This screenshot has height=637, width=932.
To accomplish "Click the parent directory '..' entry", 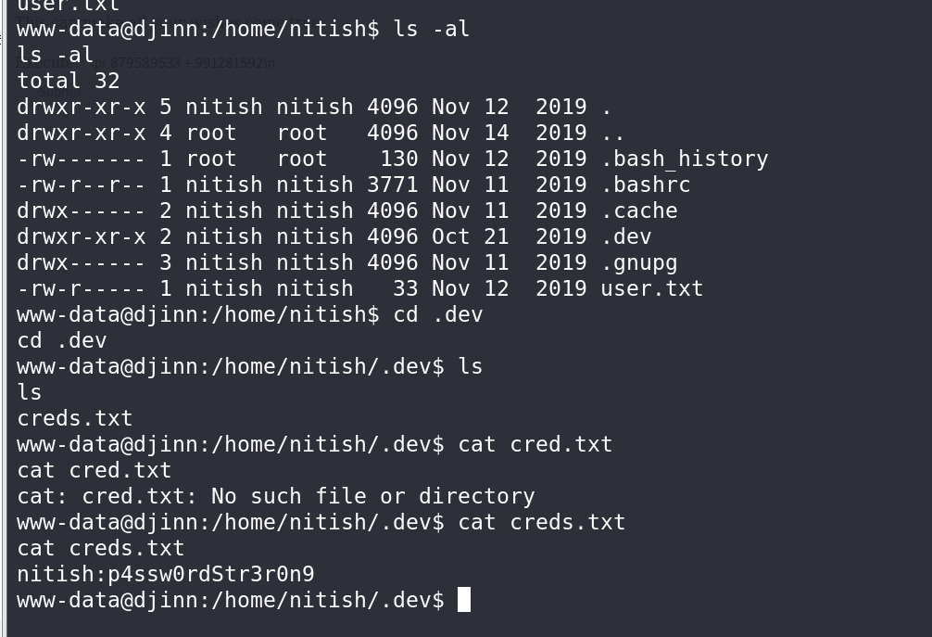I will pyautogui.click(x=612, y=133).
